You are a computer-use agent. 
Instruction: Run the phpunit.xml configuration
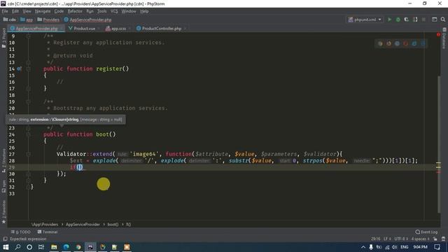pos(389,20)
